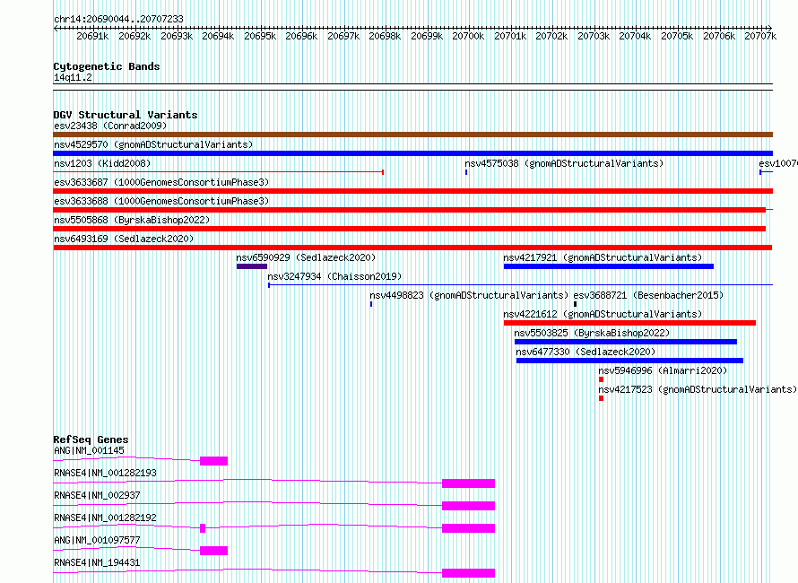Open esv3633688 (1000GenomesConsortiumPhase3) label

click(x=161, y=201)
